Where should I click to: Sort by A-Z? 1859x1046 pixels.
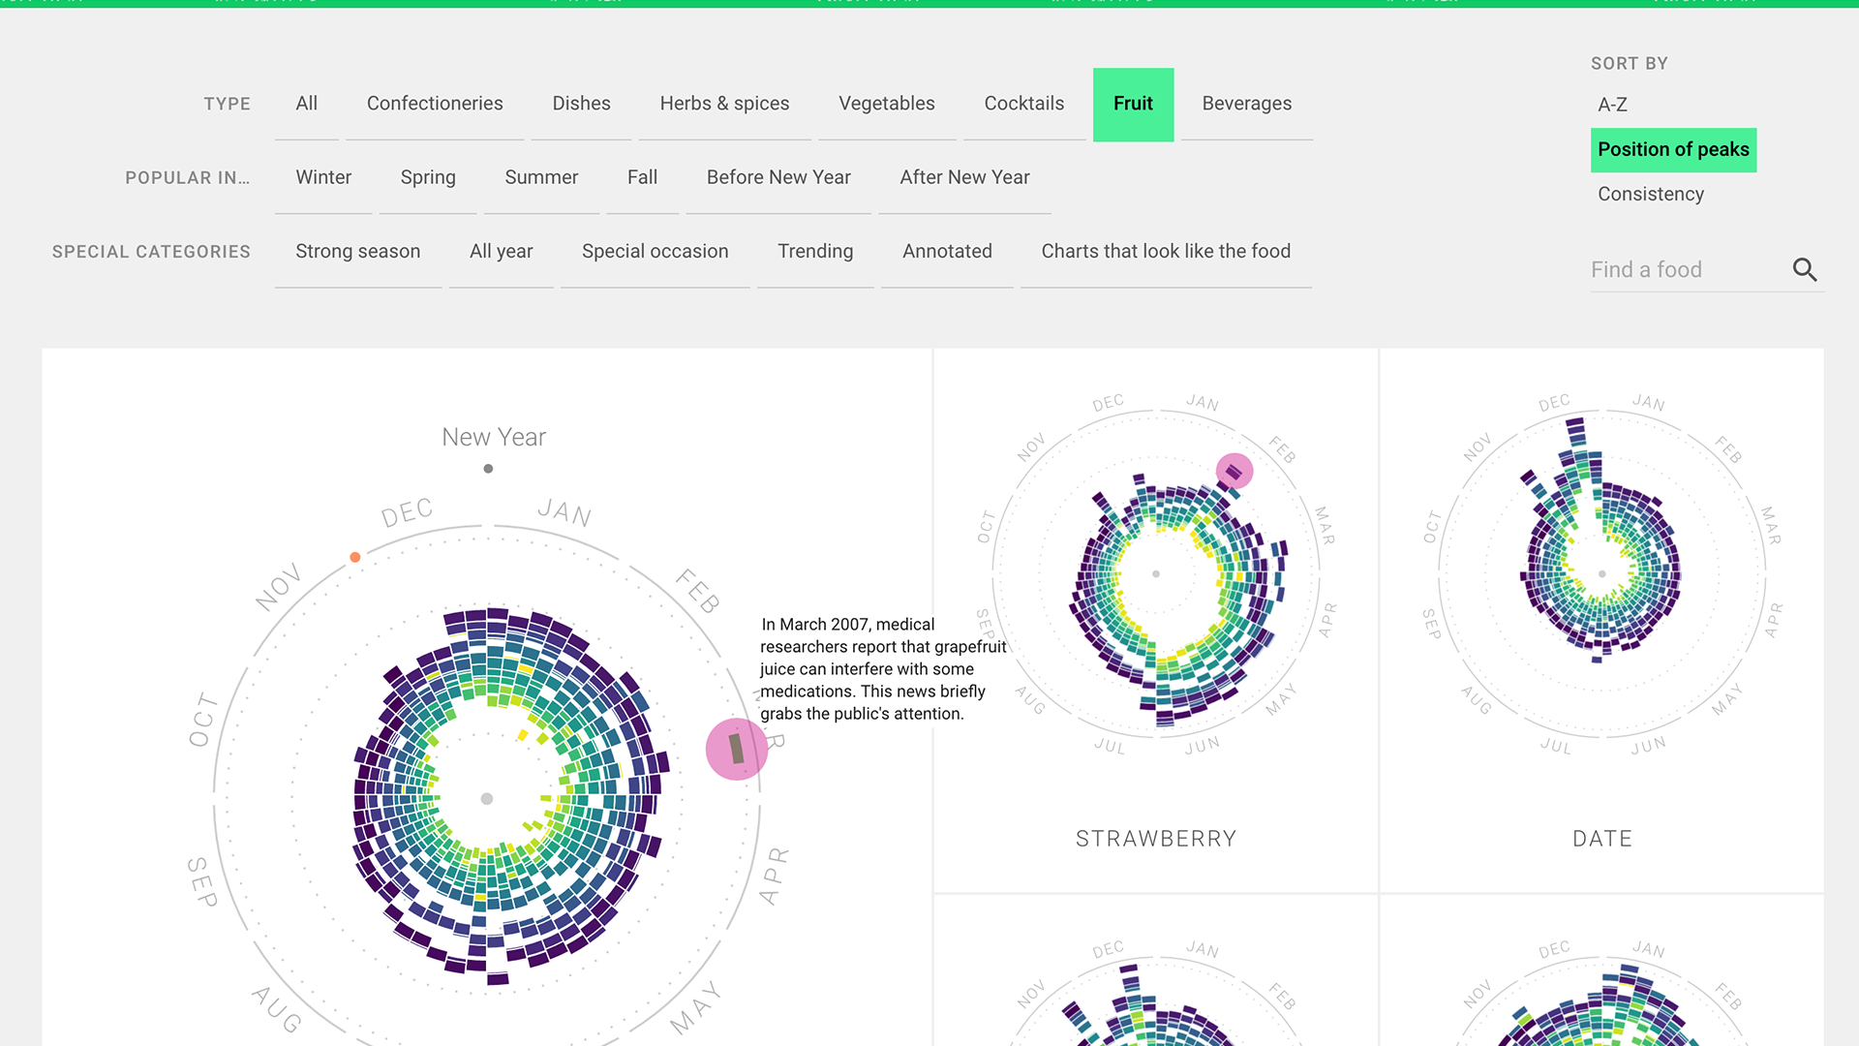(1612, 105)
